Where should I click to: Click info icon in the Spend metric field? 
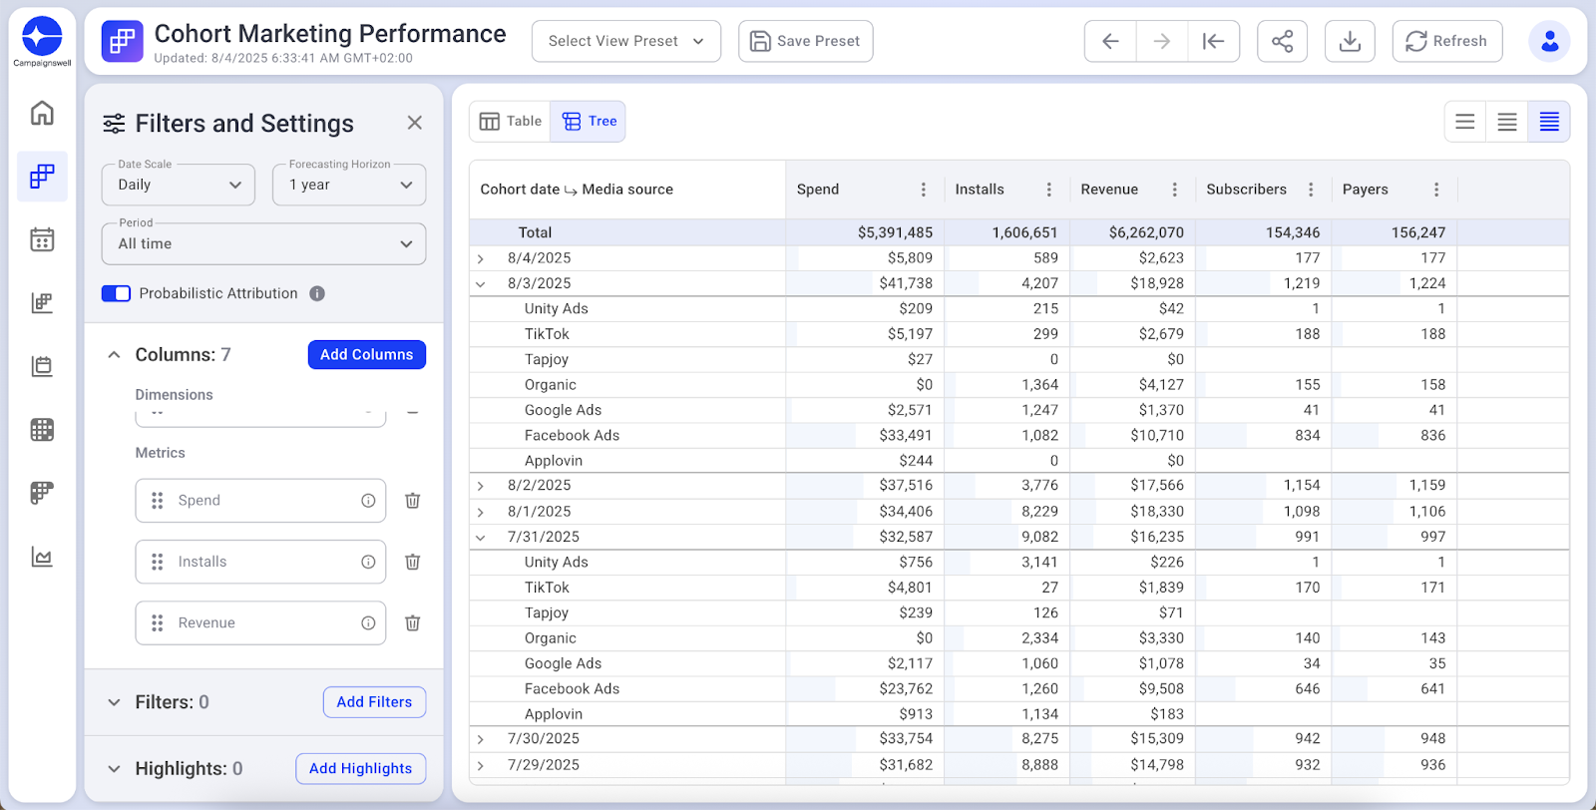coord(368,501)
